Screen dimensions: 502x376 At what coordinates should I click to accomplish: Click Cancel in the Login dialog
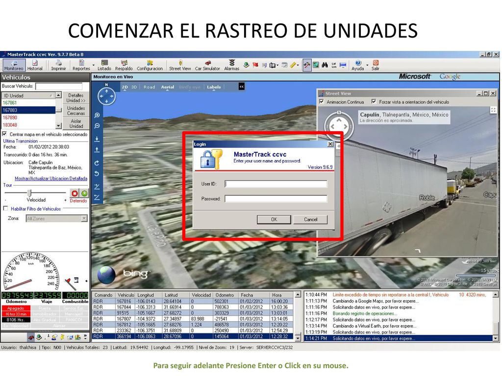click(x=310, y=219)
